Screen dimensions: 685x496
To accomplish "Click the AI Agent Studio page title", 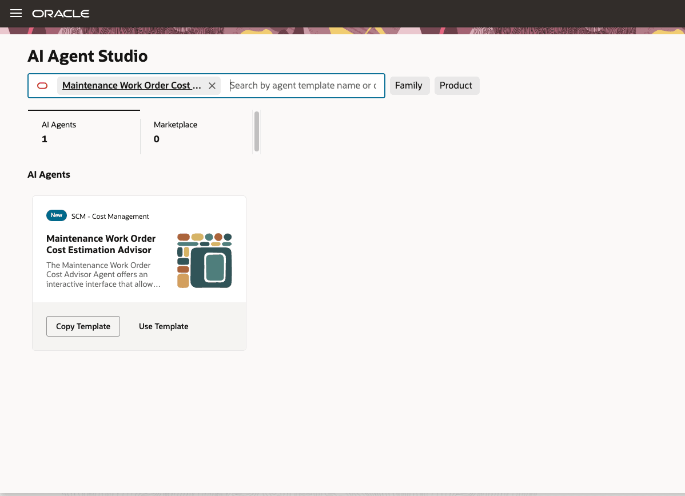I will [x=87, y=57].
